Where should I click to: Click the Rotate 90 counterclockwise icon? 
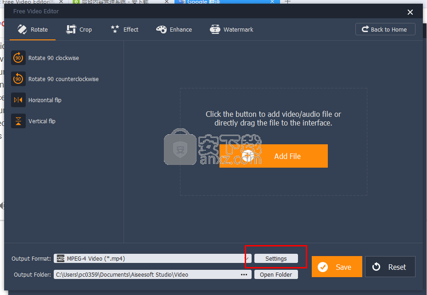tap(18, 79)
